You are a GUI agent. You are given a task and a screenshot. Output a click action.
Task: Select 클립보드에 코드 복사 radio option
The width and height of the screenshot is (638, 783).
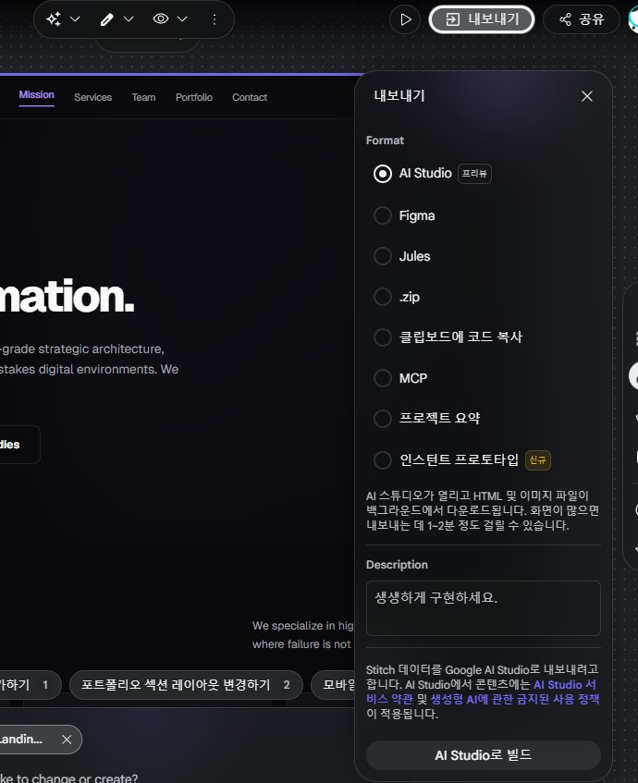[x=383, y=337]
